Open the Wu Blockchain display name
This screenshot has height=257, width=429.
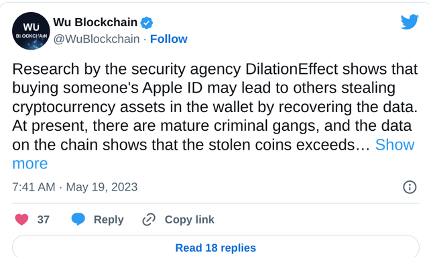pyautogui.click(x=95, y=22)
